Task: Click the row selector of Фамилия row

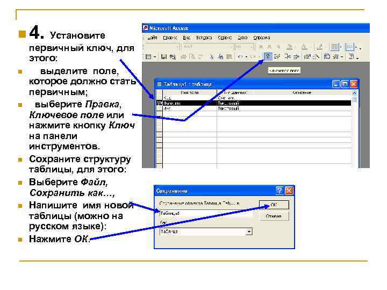Action: [159, 103]
